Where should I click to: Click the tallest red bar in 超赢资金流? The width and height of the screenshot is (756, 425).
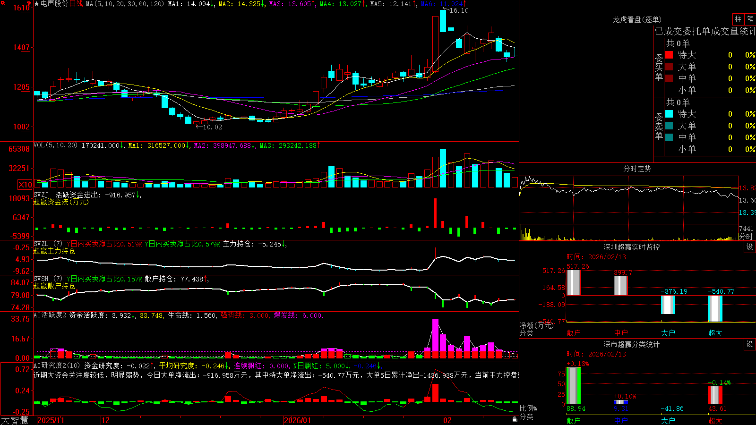point(435,213)
